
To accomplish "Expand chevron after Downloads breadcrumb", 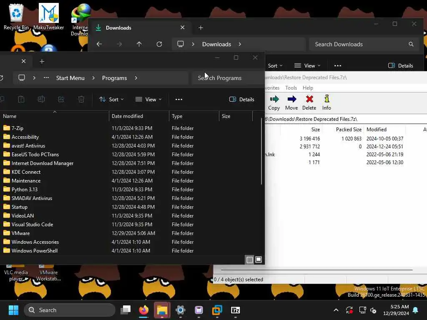I will (240, 44).
